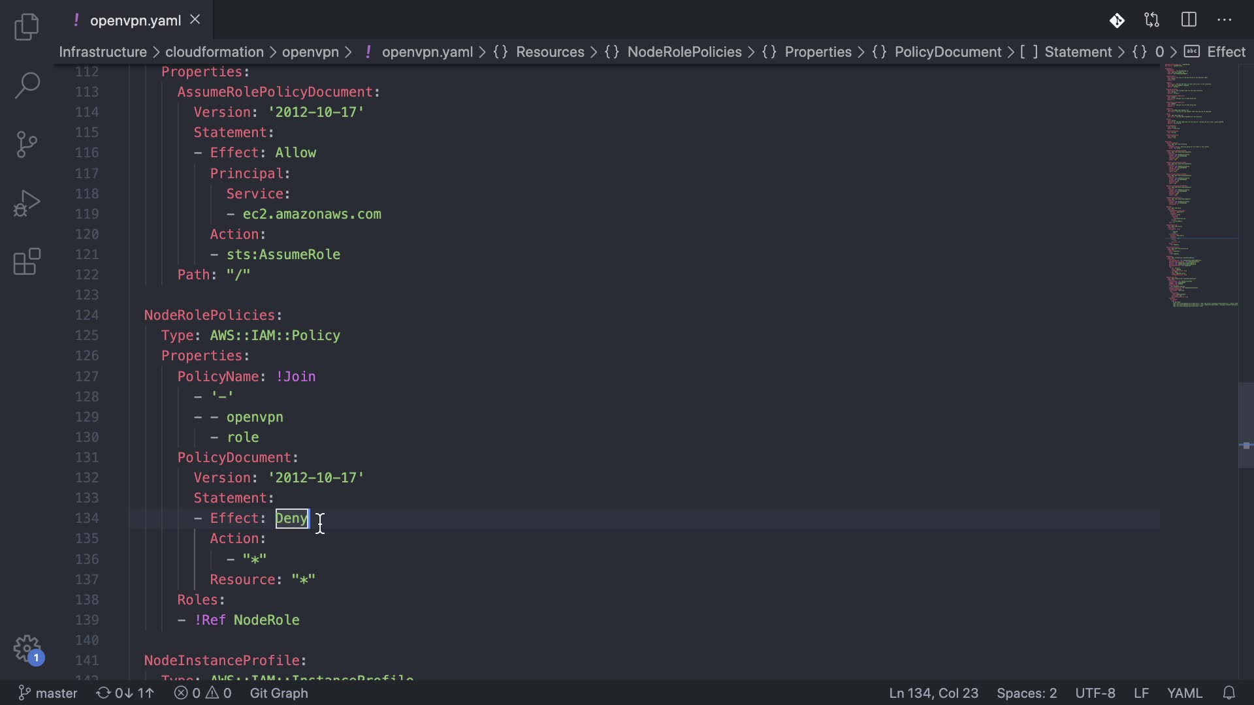Open the Run and Debug view
This screenshot has width=1254, height=705.
(x=27, y=203)
